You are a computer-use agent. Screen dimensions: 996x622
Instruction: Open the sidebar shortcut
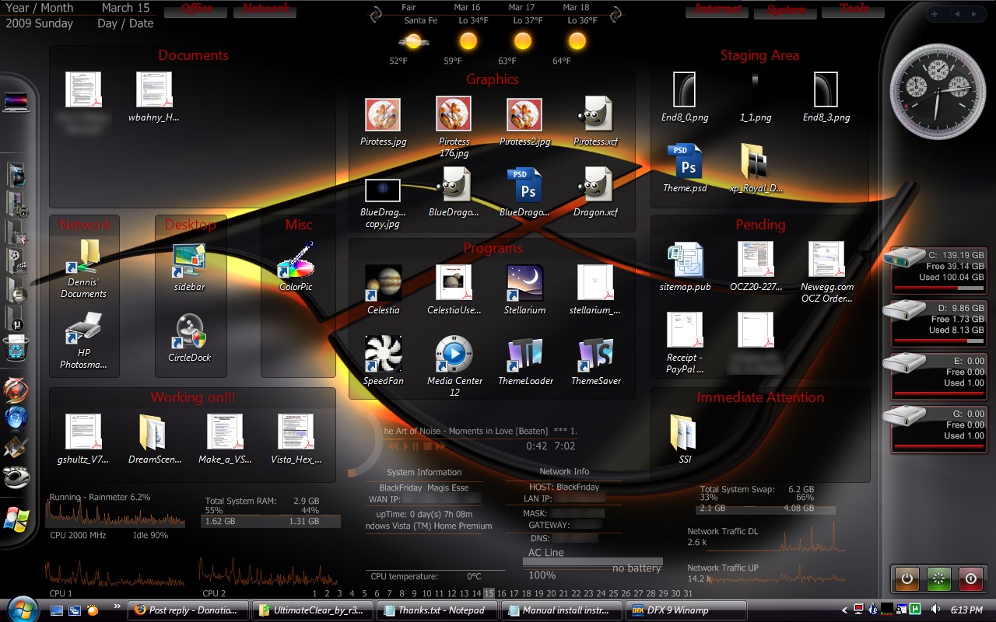(x=189, y=266)
